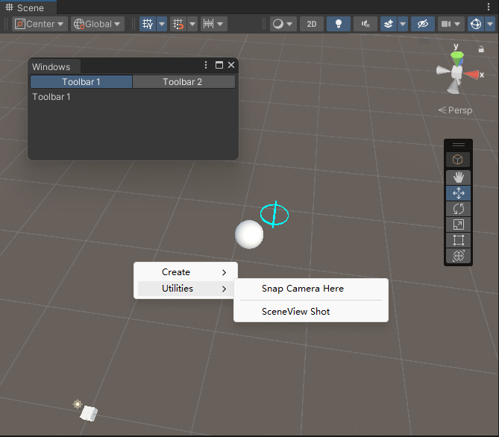Open the Global orientation dropdown
This screenshot has height=437, width=499.
(98, 24)
